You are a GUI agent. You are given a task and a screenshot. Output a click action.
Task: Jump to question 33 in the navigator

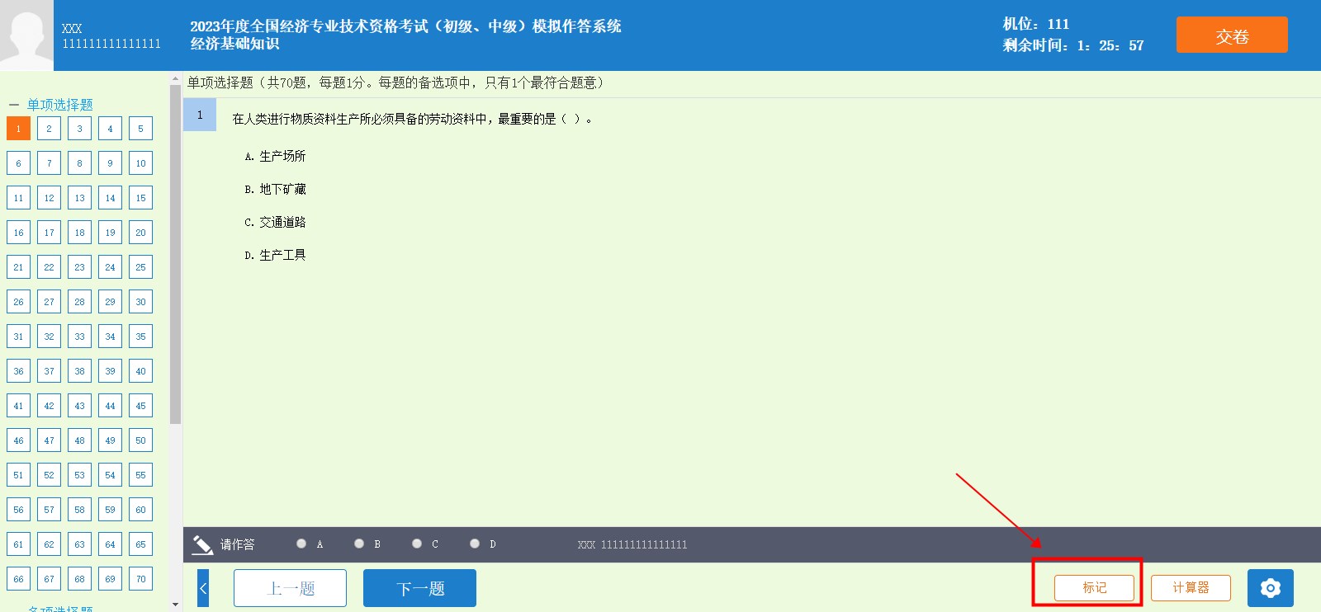pyautogui.click(x=79, y=337)
